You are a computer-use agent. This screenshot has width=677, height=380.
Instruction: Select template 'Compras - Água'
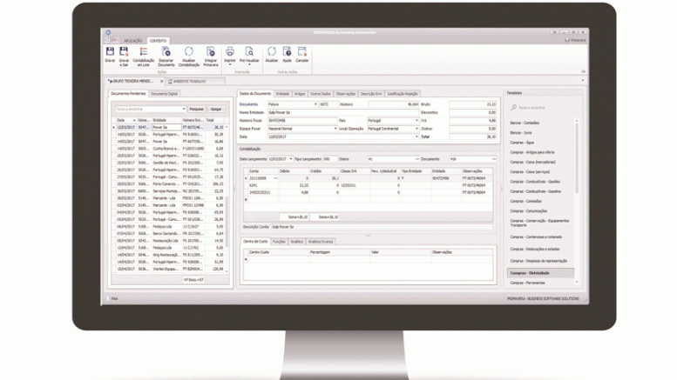coord(522,143)
